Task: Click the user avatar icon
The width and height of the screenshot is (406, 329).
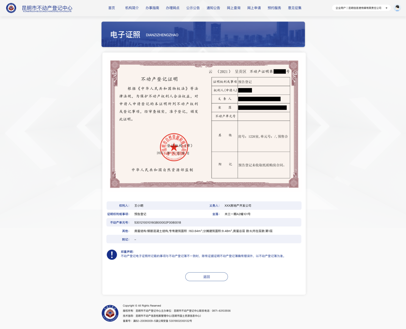Action: 397,8
